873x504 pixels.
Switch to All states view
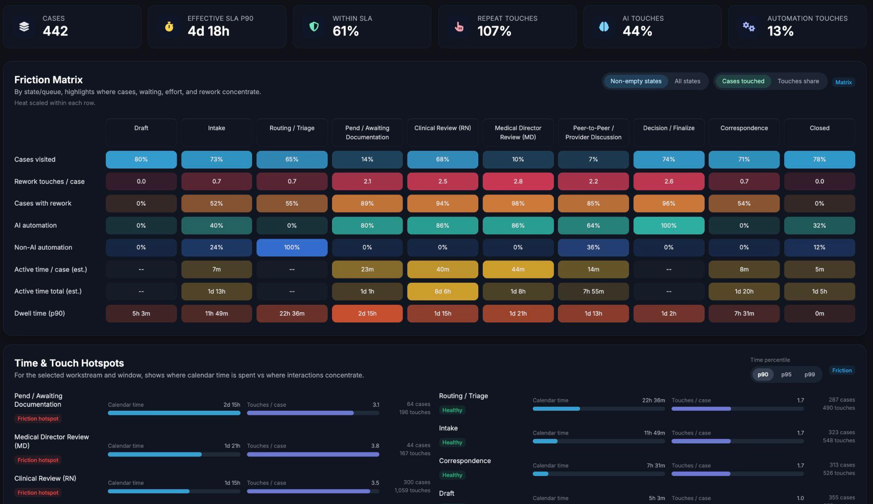click(x=687, y=81)
